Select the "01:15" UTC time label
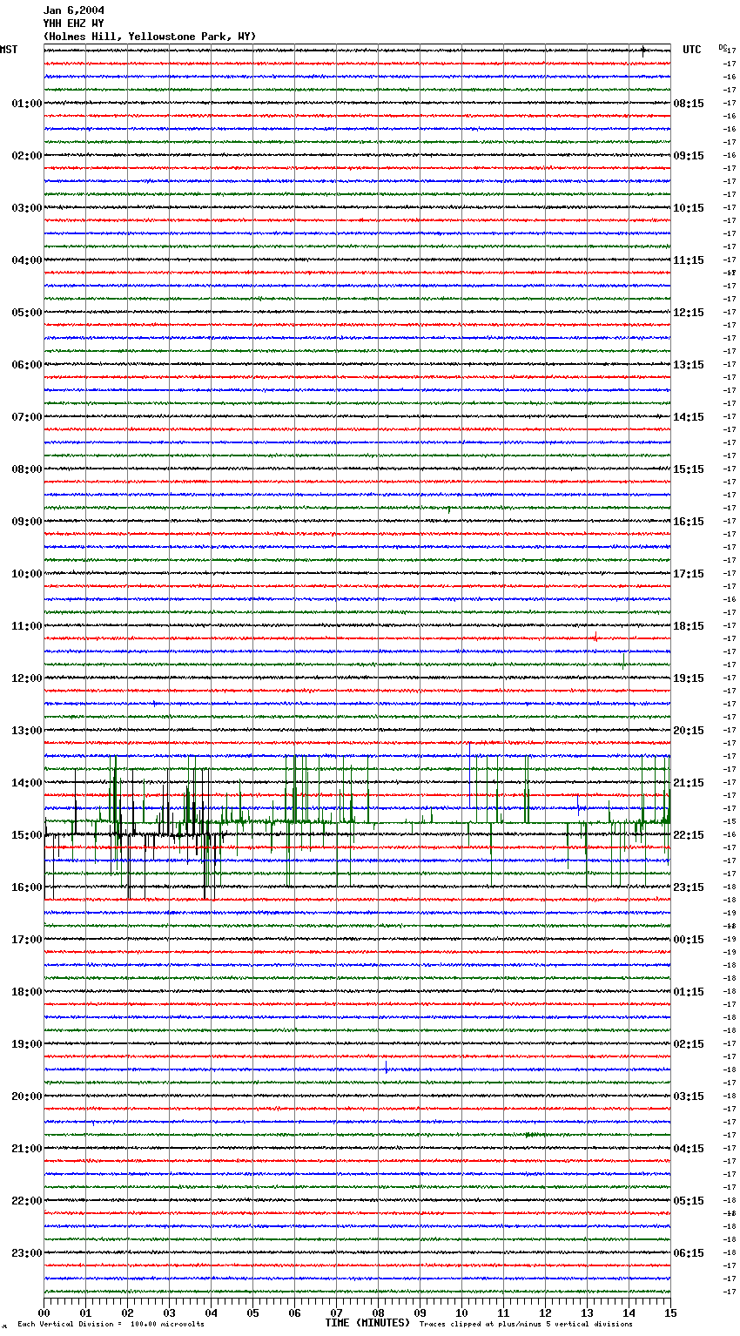This screenshot has height=1336, width=740. (689, 992)
